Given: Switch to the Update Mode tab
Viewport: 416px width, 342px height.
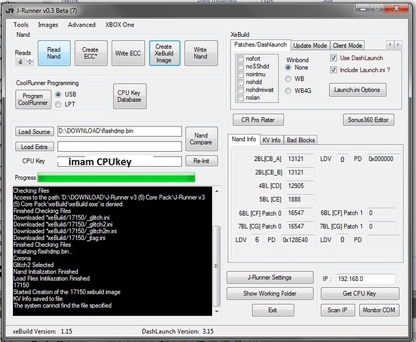Looking at the screenshot, I should point(310,46).
